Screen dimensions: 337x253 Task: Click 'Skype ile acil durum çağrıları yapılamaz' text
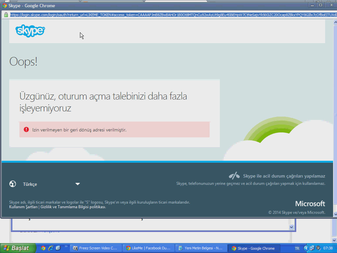pos(284,176)
